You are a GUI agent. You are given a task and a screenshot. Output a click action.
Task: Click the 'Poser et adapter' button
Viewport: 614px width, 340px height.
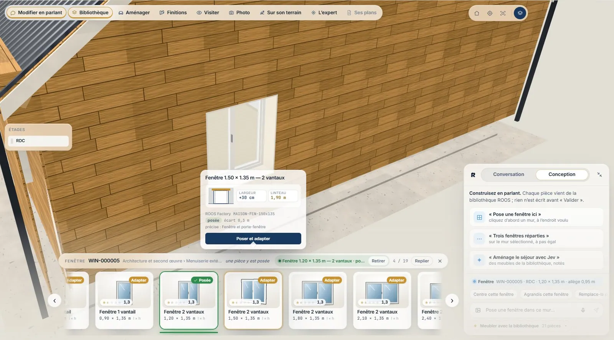point(253,239)
